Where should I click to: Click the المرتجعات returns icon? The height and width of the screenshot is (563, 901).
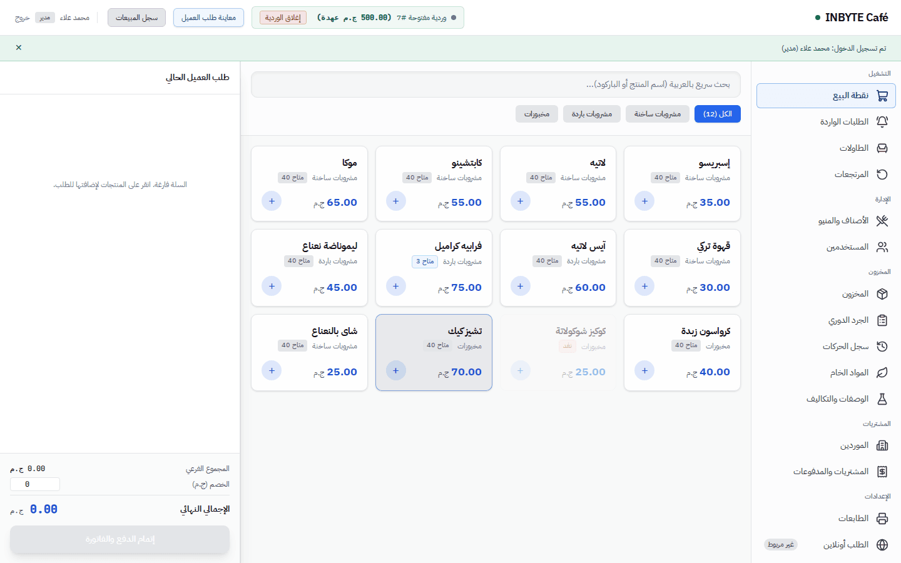(x=882, y=175)
